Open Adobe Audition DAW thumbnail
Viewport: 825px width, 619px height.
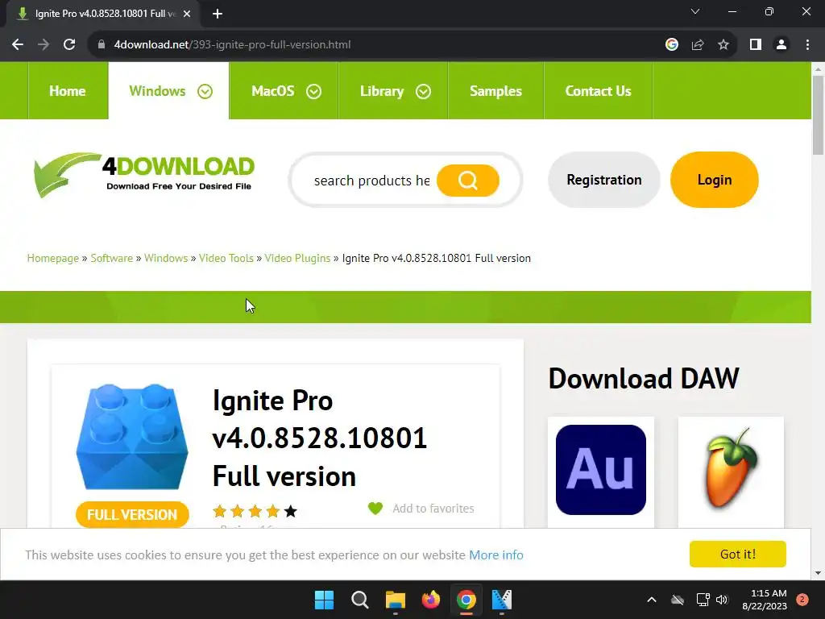[601, 470]
